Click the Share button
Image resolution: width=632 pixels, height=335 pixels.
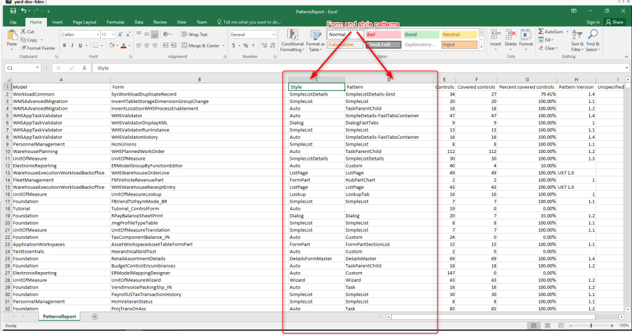click(614, 22)
